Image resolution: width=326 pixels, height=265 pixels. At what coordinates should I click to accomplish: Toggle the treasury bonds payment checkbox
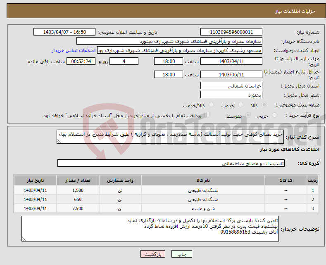coord(207,115)
